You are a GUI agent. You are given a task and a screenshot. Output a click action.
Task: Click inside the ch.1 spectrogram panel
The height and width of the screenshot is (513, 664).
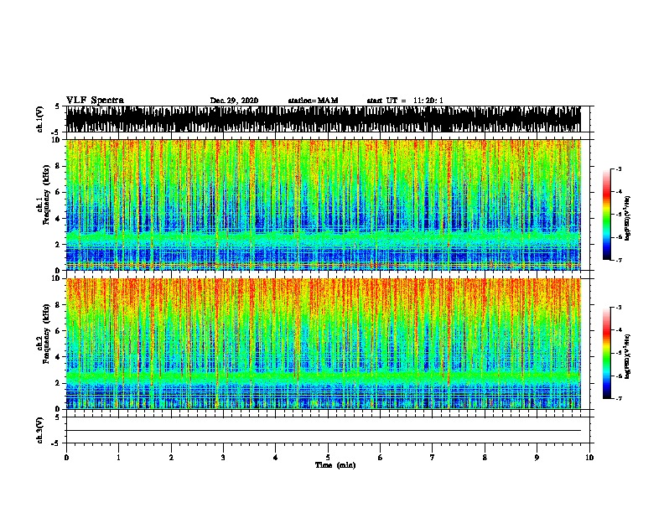(323, 205)
